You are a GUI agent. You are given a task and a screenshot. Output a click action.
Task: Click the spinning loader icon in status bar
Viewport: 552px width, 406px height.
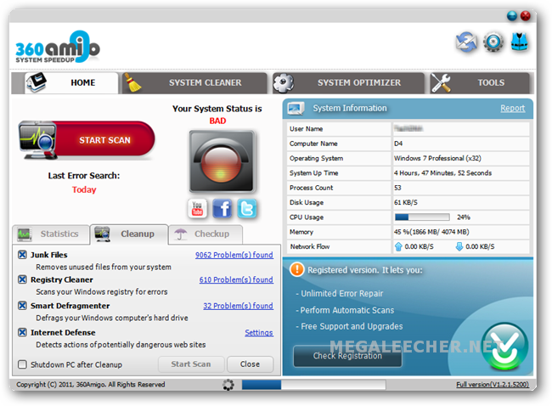click(228, 385)
